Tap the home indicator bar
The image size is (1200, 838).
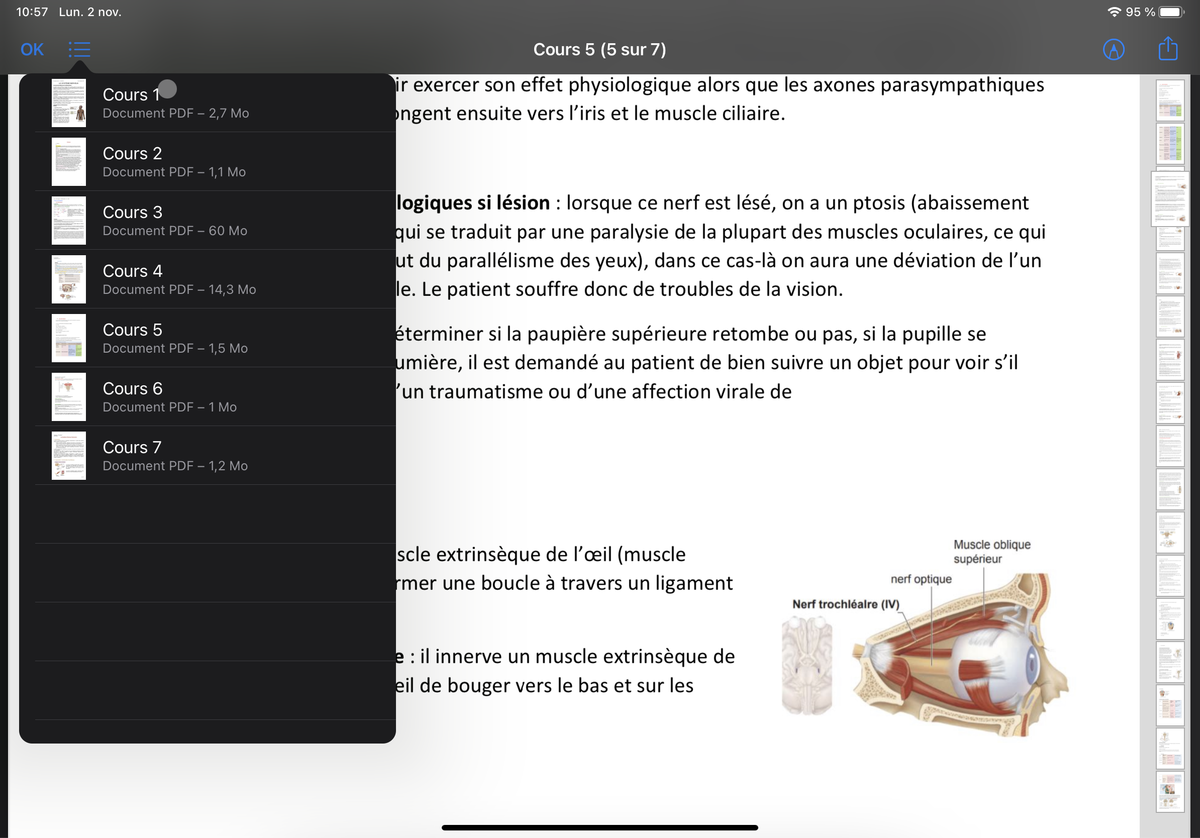tap(599, 827)
